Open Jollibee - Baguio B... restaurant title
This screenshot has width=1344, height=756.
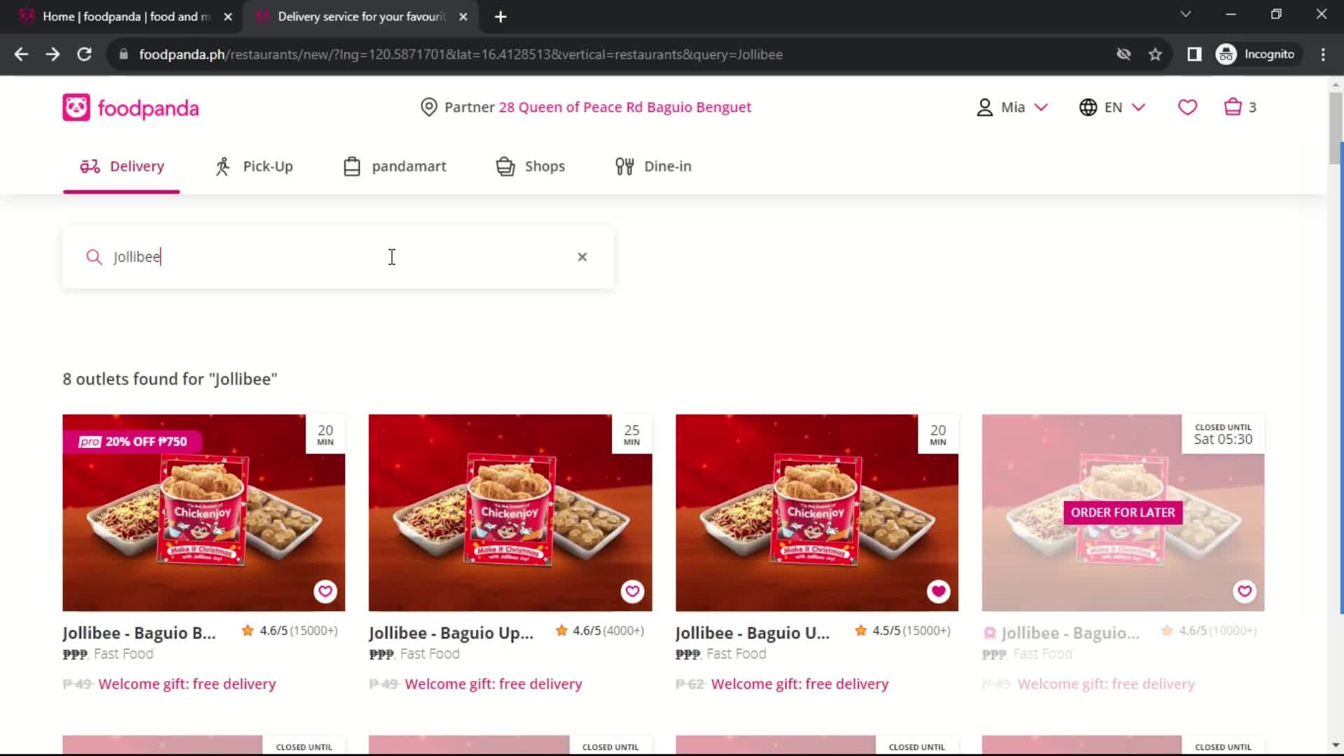[x=139, y=633]
